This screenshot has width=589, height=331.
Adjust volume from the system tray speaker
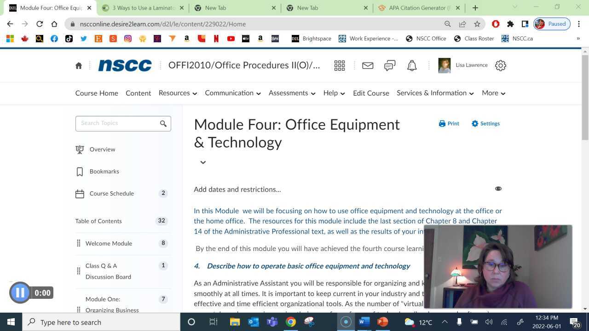(x=489, y=322)
